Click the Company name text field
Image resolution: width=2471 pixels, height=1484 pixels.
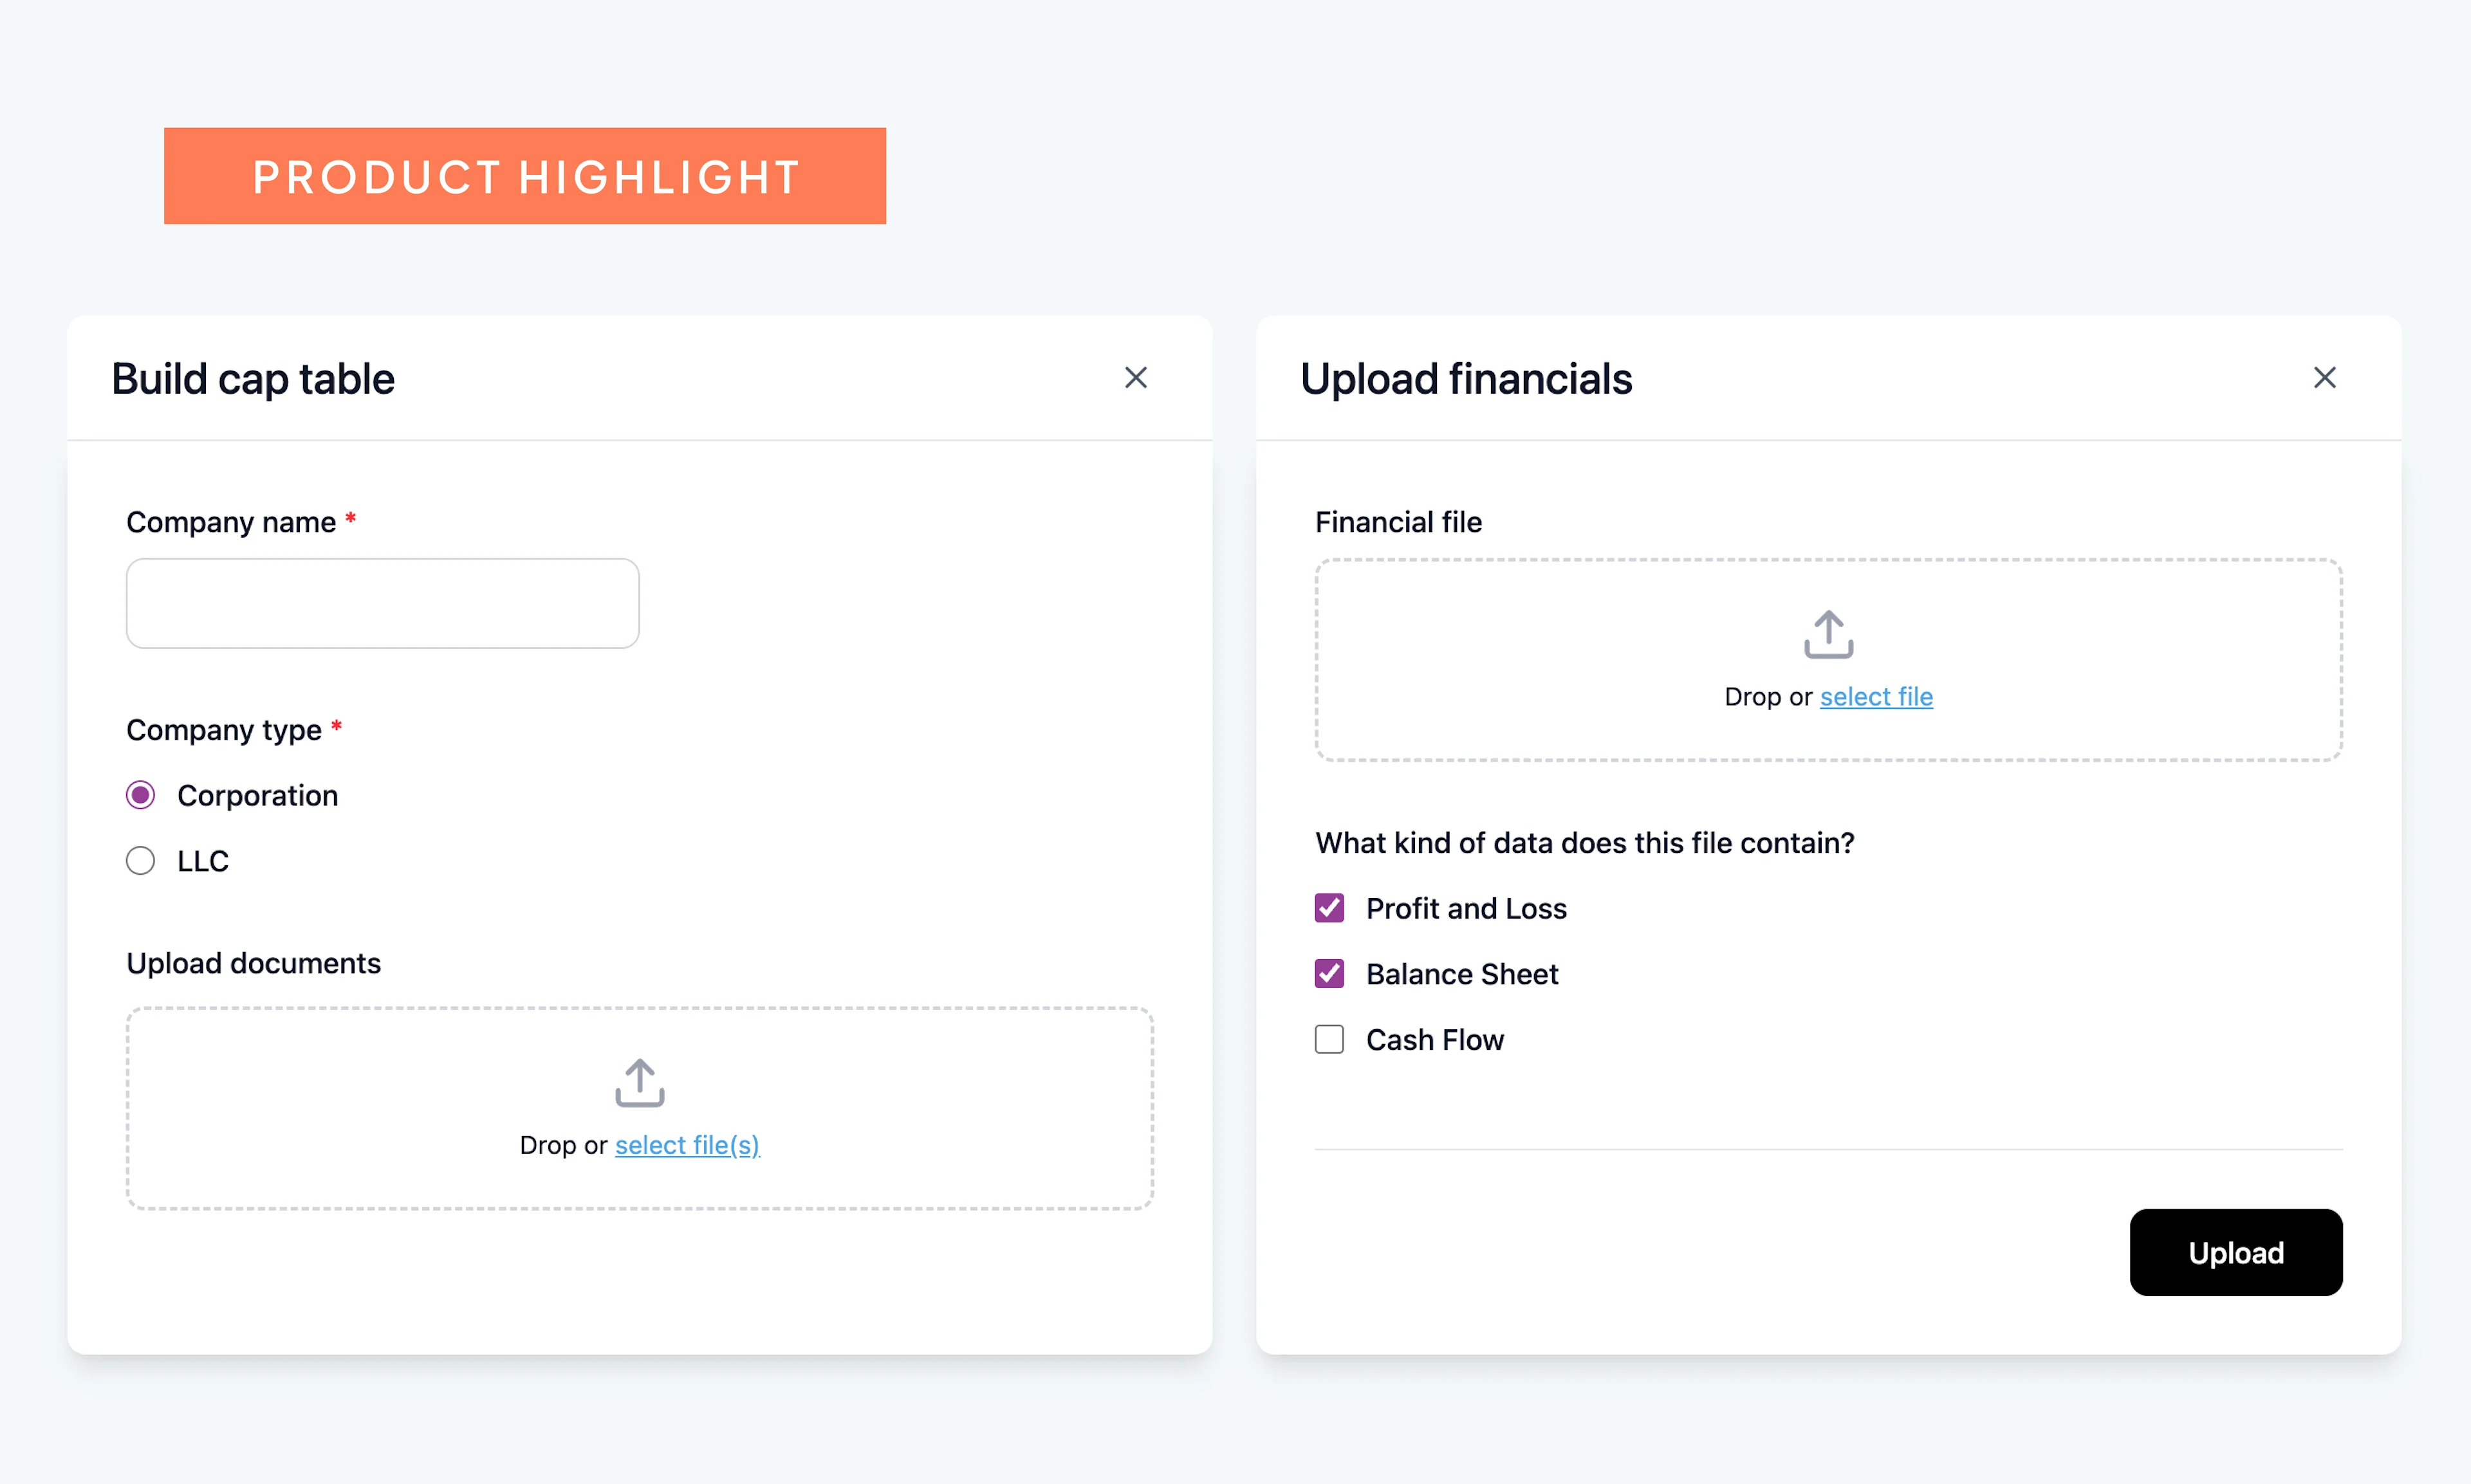point(383,604)
